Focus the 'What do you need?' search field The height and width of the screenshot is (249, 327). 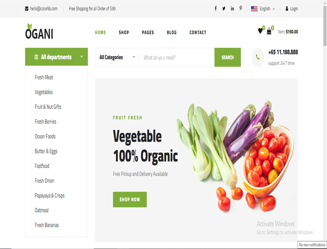point(176,57)
